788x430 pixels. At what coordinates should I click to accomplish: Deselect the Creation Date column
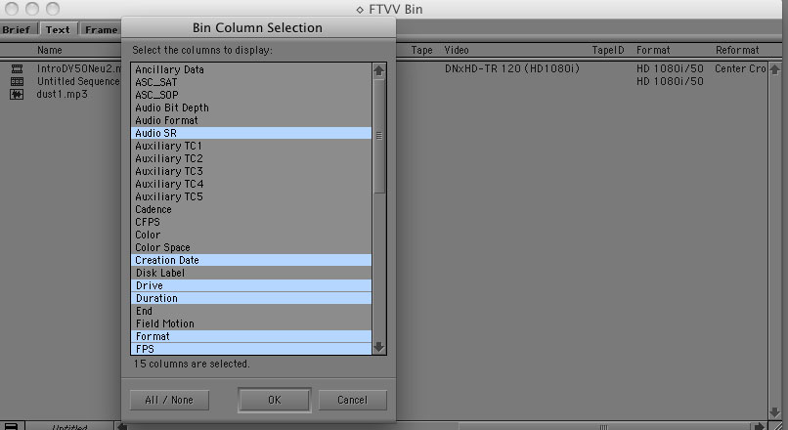tap(252, 260)
